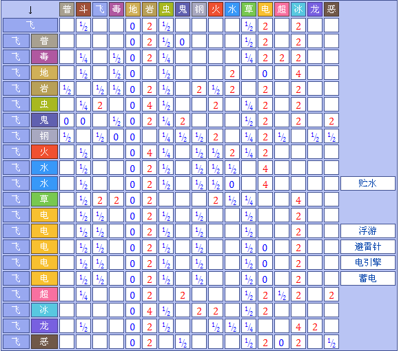Select the 钢 steel type column header
399x351 pixels.
click(199, 10)
